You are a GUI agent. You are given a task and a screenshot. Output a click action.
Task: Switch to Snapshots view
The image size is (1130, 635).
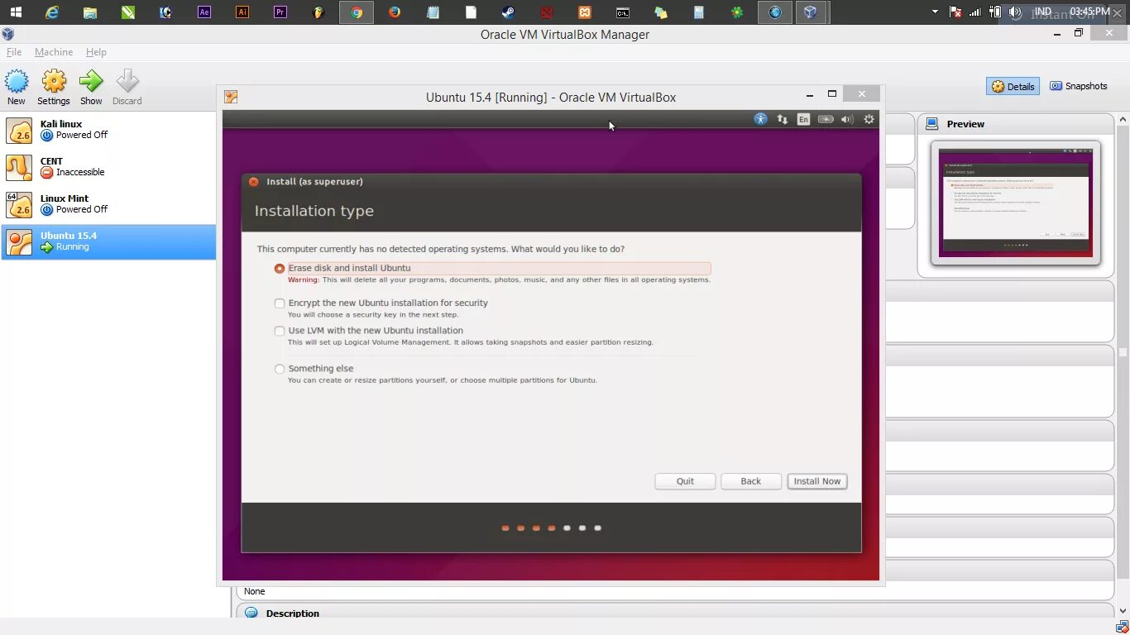pos(1079,86)
